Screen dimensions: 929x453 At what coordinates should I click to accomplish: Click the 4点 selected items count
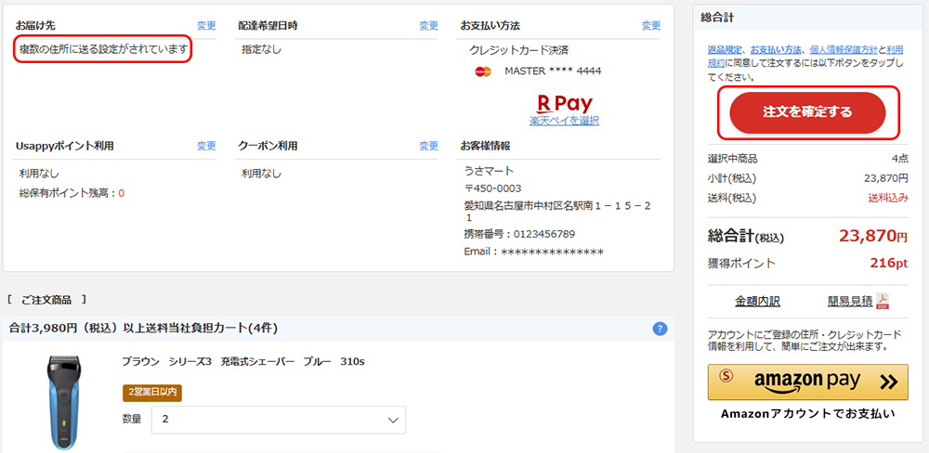coord(899,159)
